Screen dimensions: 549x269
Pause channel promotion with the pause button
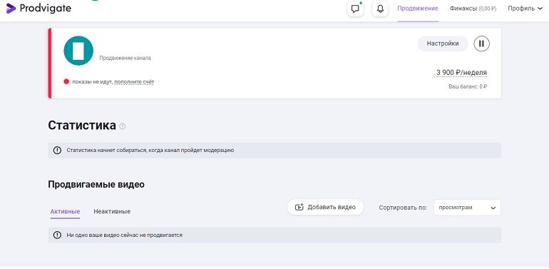(x=481, y=44)
